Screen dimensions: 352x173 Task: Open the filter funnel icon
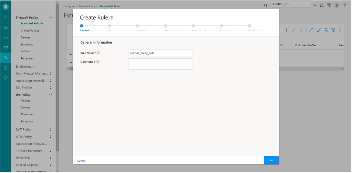(333, 30)
